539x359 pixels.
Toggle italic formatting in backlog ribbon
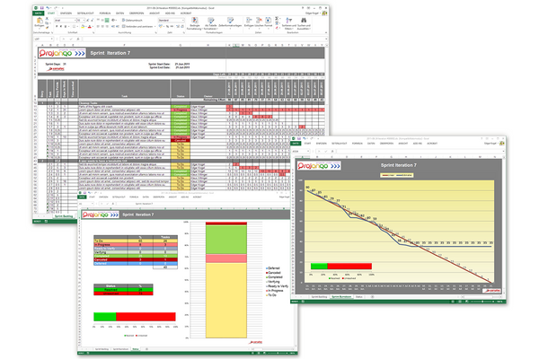coord(61,26)
